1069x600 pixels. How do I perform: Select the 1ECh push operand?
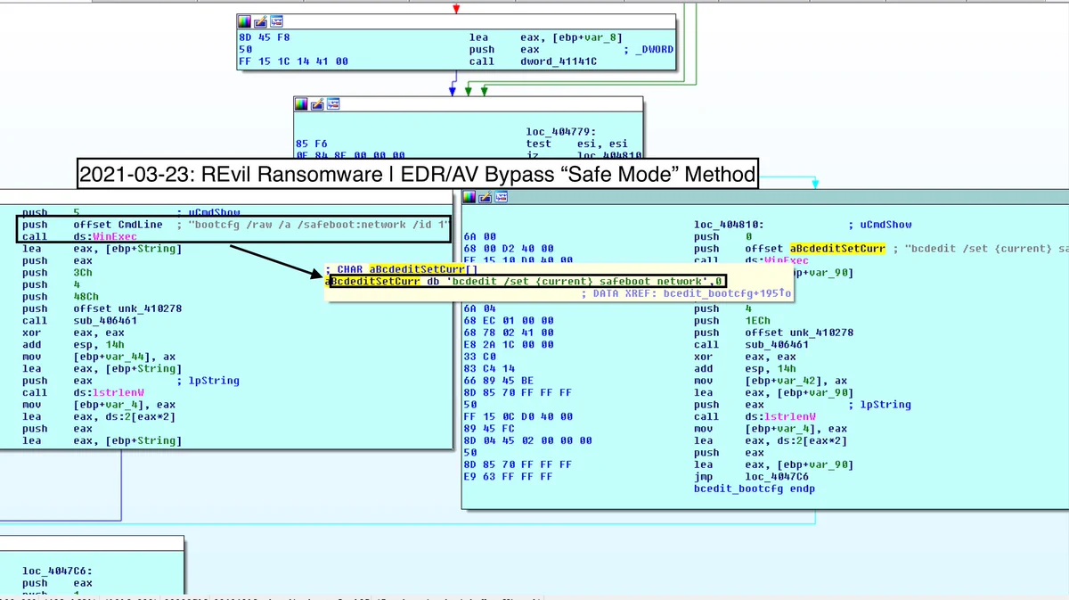coord(757,320)
